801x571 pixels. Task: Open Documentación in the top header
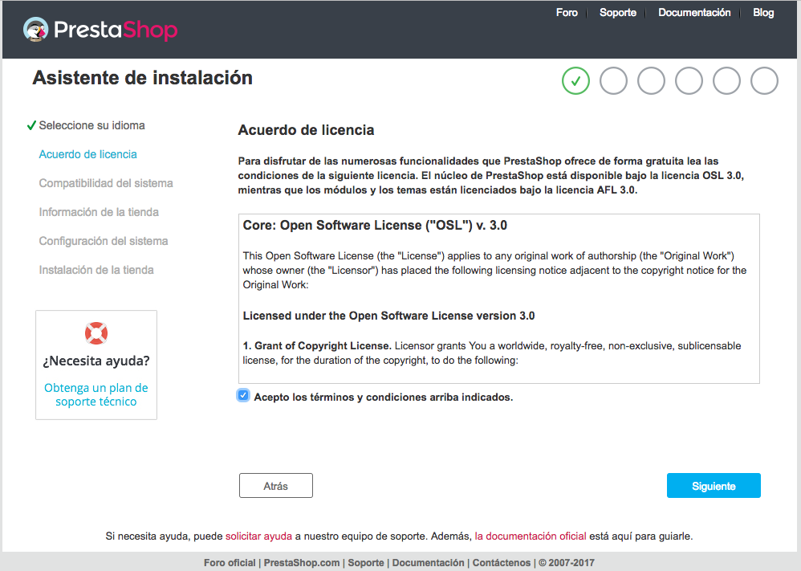point(694,13)
